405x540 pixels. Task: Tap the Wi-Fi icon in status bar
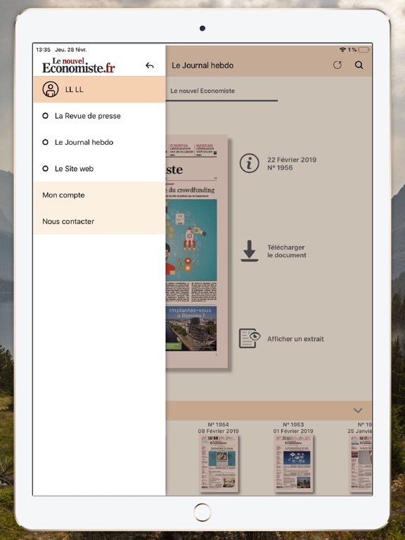click(x=342, y=50)
